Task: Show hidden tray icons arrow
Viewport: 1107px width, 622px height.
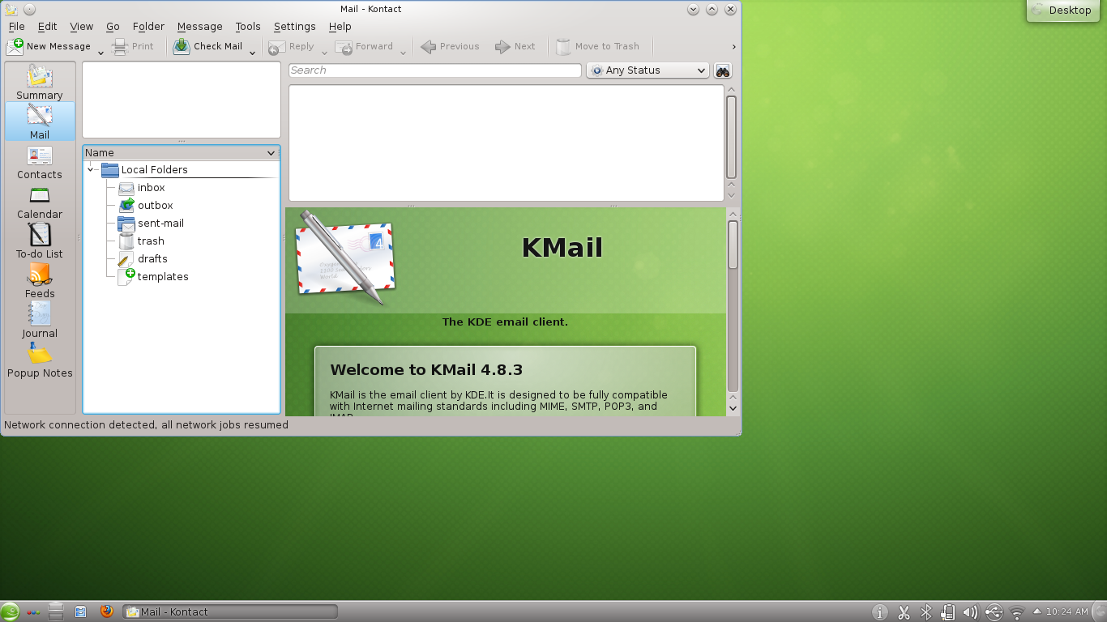Action: coord(1036,611)
